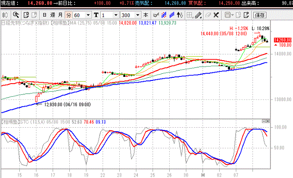This screenshot has width=293, height=178.
Task: Select monthly (月) timeframe
Action: [x=60, y=15]
